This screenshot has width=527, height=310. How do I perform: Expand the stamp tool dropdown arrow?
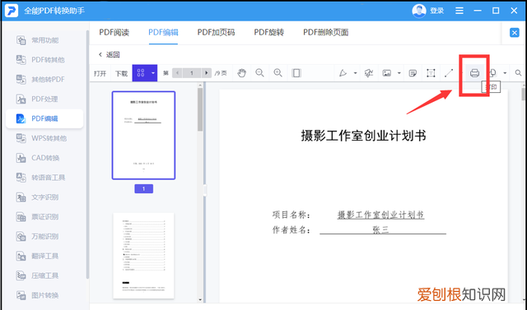pos(505,73)
